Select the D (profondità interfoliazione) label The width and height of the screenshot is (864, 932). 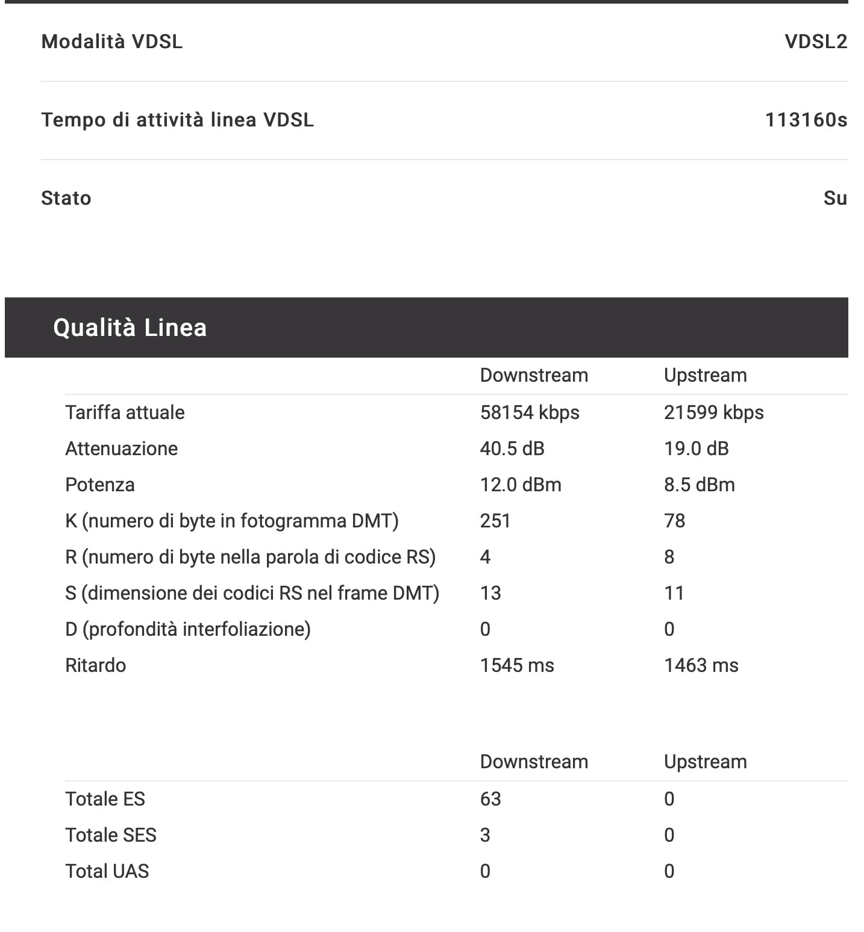click(188, 629)
